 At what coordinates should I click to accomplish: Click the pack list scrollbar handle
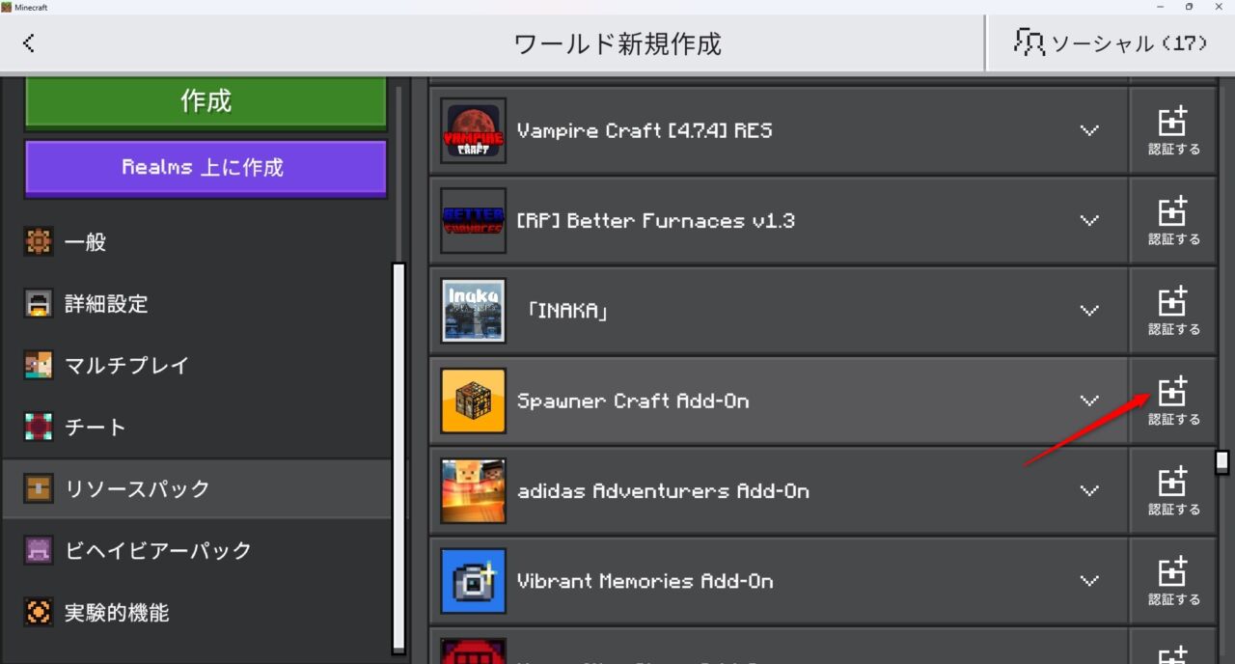pyautogui.click(x=1222, y=461)
